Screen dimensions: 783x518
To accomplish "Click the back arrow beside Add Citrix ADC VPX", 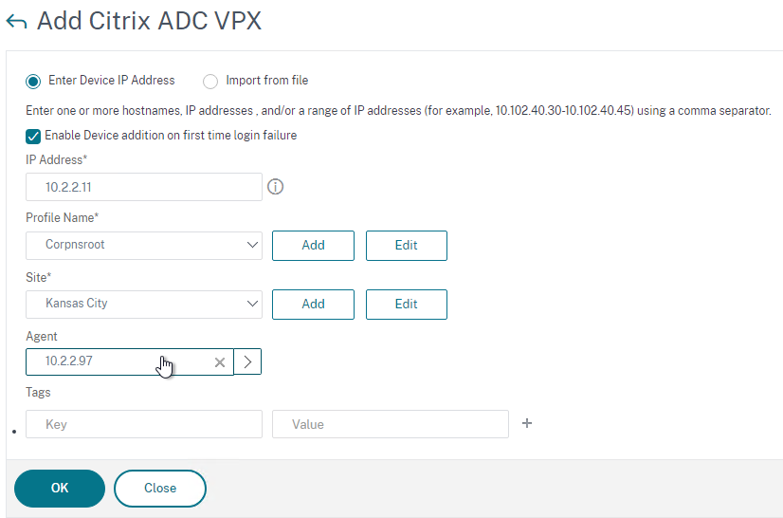I will [16, 23].
